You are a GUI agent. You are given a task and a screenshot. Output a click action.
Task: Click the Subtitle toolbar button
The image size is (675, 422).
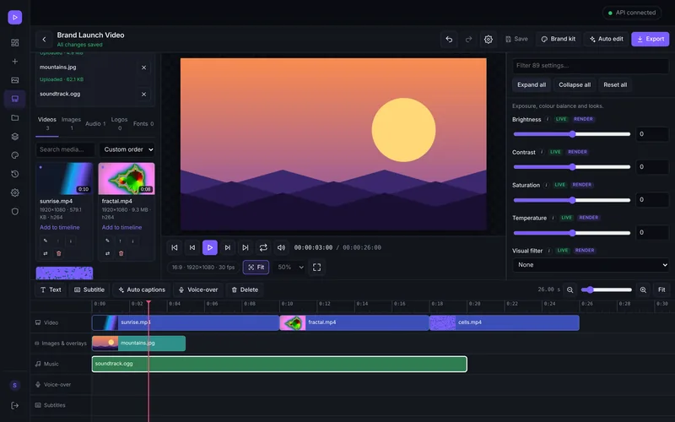click(89, 289)
